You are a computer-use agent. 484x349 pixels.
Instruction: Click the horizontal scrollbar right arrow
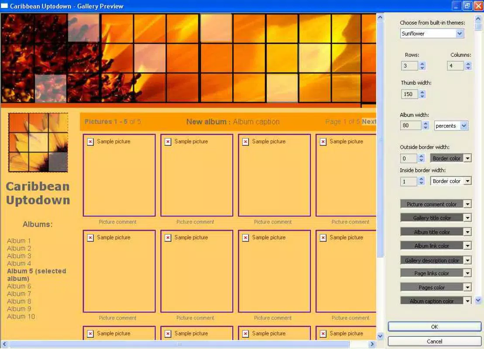pyautogui.click(x=372, y=344)
